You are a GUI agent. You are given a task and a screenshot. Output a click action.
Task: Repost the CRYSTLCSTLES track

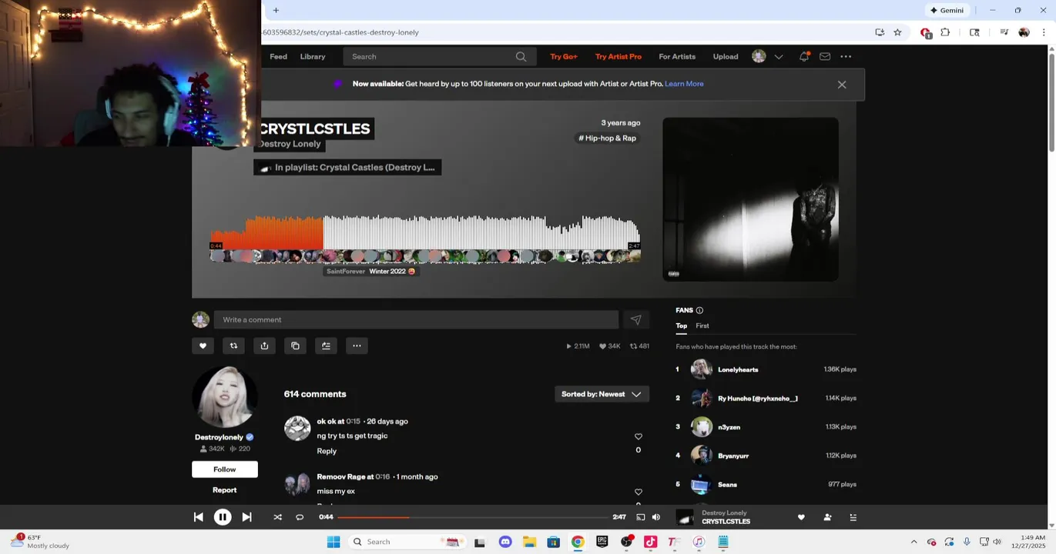[x=233, y=346]
